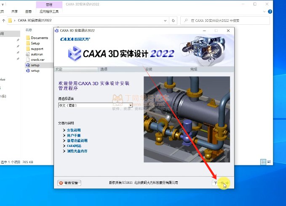Switch to large icons view in status bar
The width and height of the screenshot is (286, 206).
coord(269,162)
